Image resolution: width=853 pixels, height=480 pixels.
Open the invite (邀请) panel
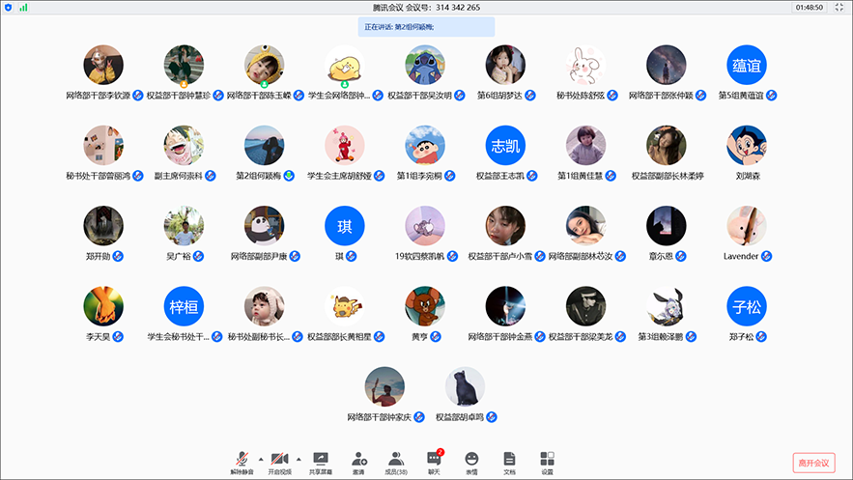coord(359,460)
